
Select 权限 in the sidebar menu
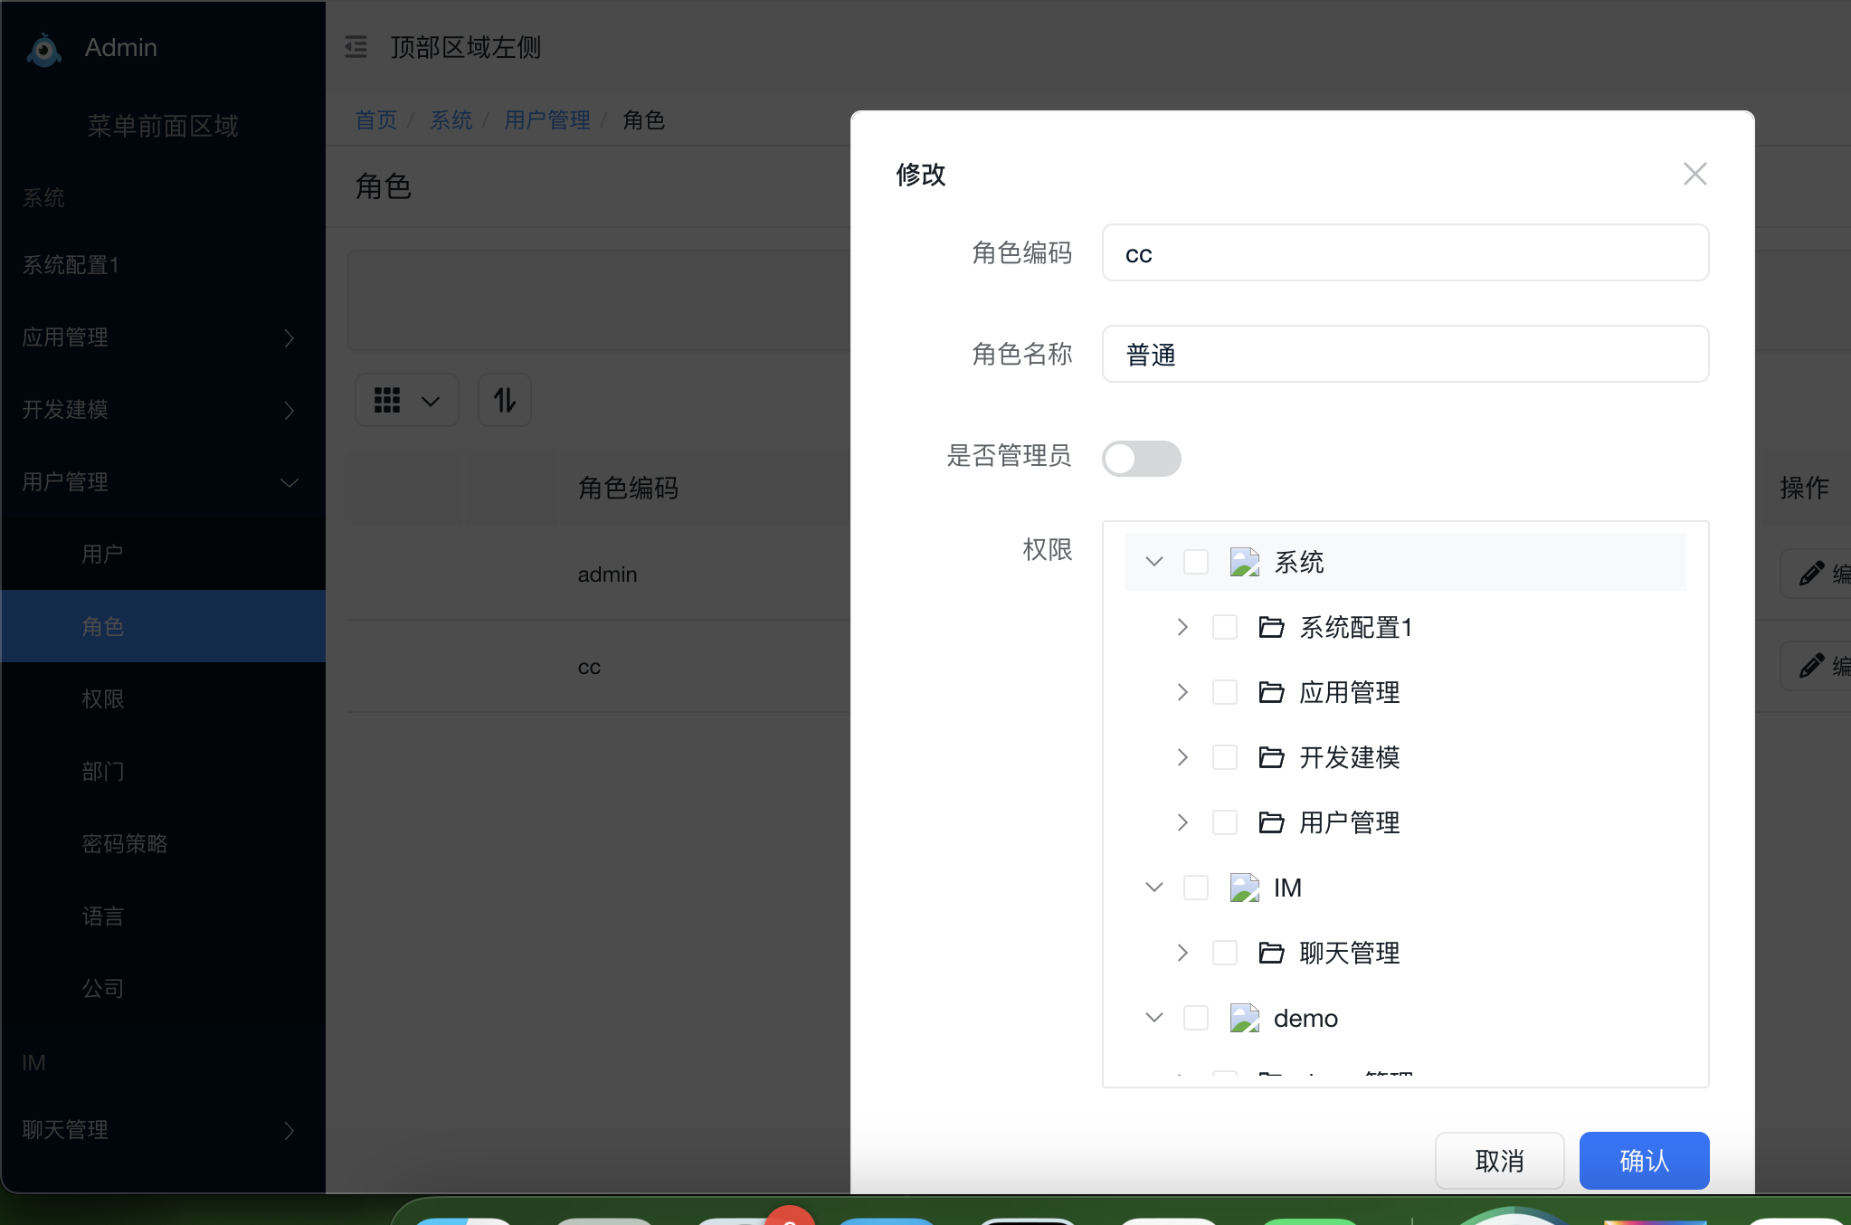point(102,698)
